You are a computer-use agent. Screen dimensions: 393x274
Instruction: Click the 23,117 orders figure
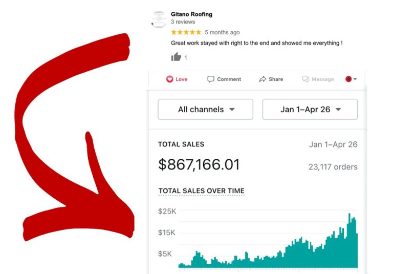point(333,167)
